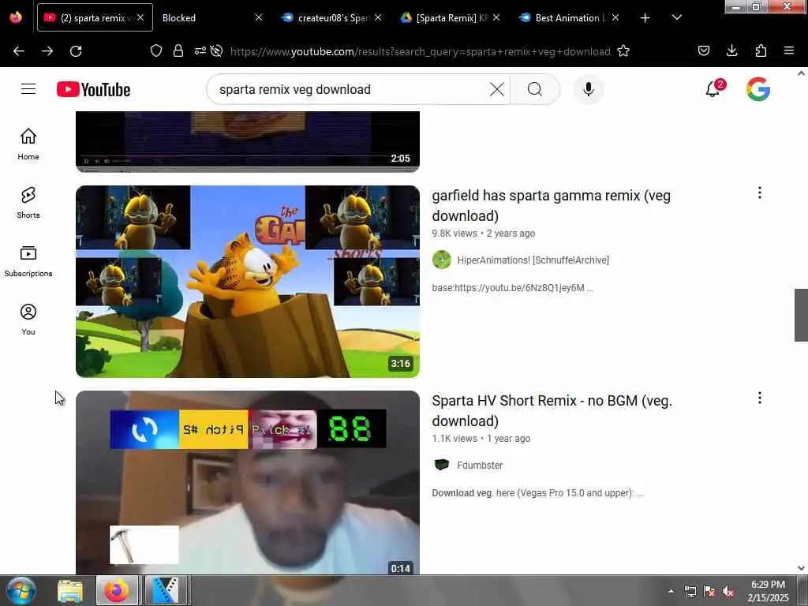Screen dimensions: 808x606
Task: Click the autoplay blocked icon in address bar
Action: click(217, 51)
